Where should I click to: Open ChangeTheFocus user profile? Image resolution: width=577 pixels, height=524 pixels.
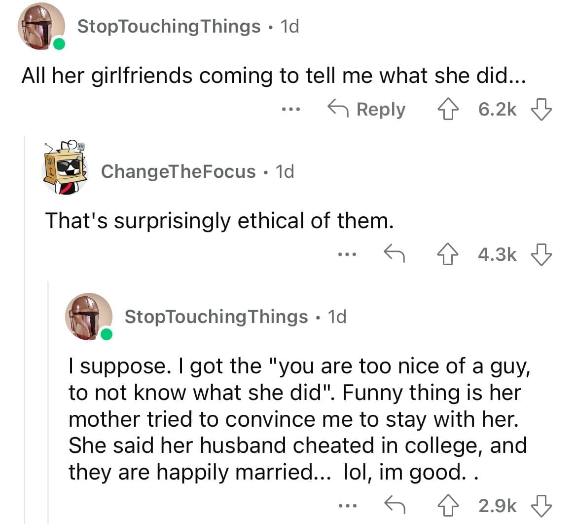178,171
